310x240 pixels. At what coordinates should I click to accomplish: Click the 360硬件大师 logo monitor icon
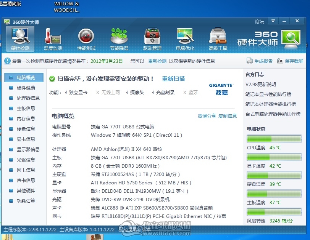(x=291, y=39)
